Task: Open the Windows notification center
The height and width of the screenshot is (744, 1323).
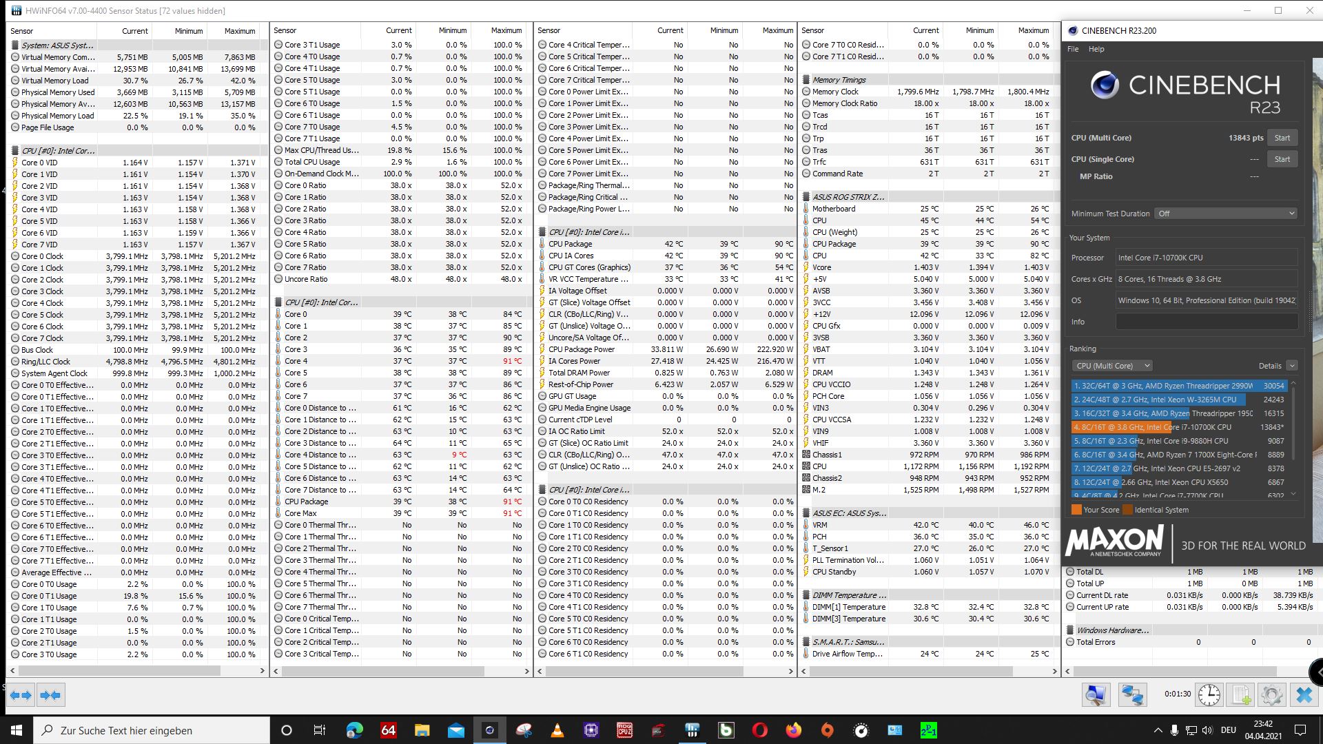Action: click(x=1300, y=730)
